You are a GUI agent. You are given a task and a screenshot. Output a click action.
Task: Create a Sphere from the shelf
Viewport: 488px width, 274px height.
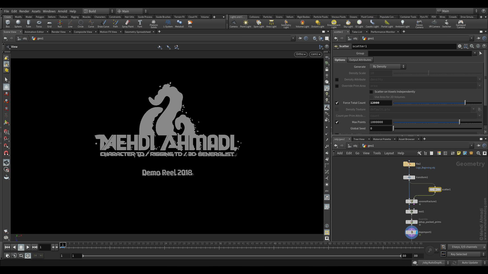pyautogui.click(x=18, y=24)
